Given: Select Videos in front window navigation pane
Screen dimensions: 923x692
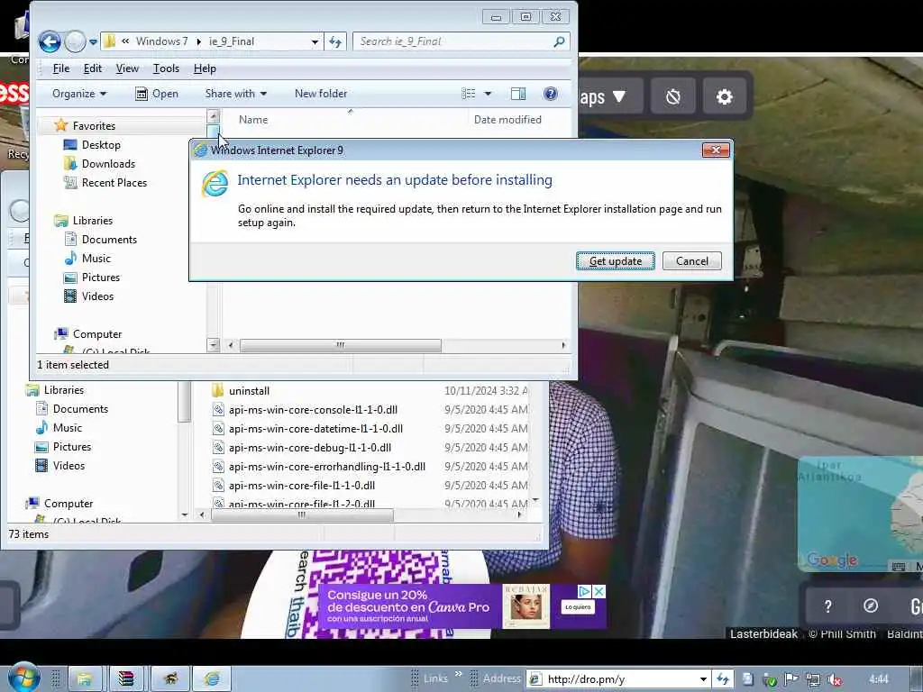Looking at the screenshot, I should [97, 296].
